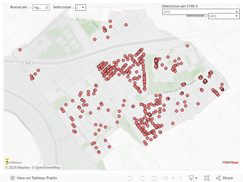243x182 pixels.
Task: Click the Undo arrow in the toolbar
Action: click(130, 178)
